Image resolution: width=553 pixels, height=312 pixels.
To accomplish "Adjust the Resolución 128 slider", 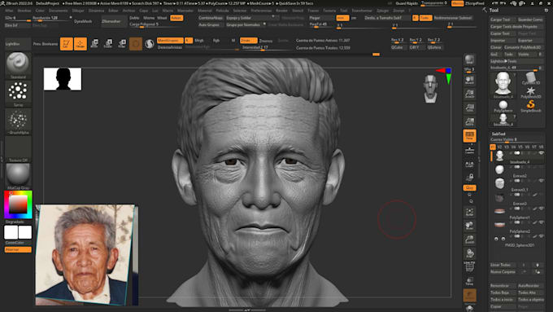I will coord(51,18).
